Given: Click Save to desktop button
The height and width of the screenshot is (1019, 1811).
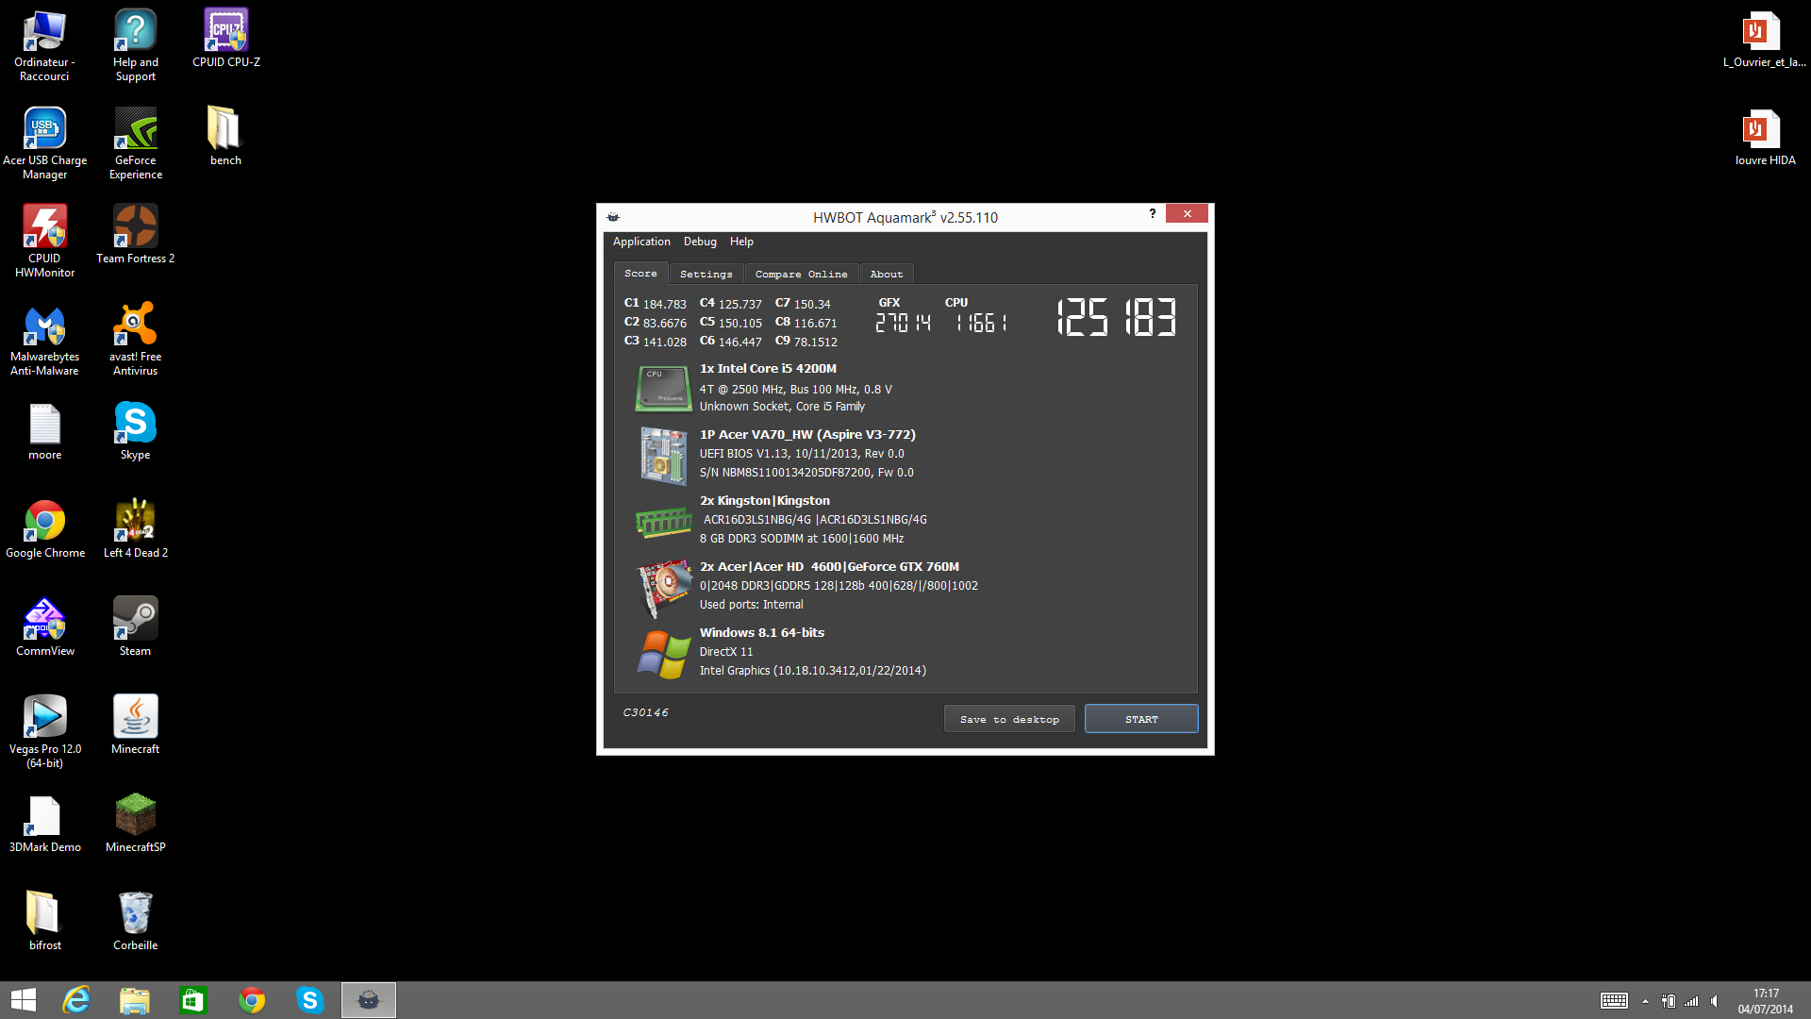Looking at the screenshot, I should pyautogui.click(x=1009, y=719).
